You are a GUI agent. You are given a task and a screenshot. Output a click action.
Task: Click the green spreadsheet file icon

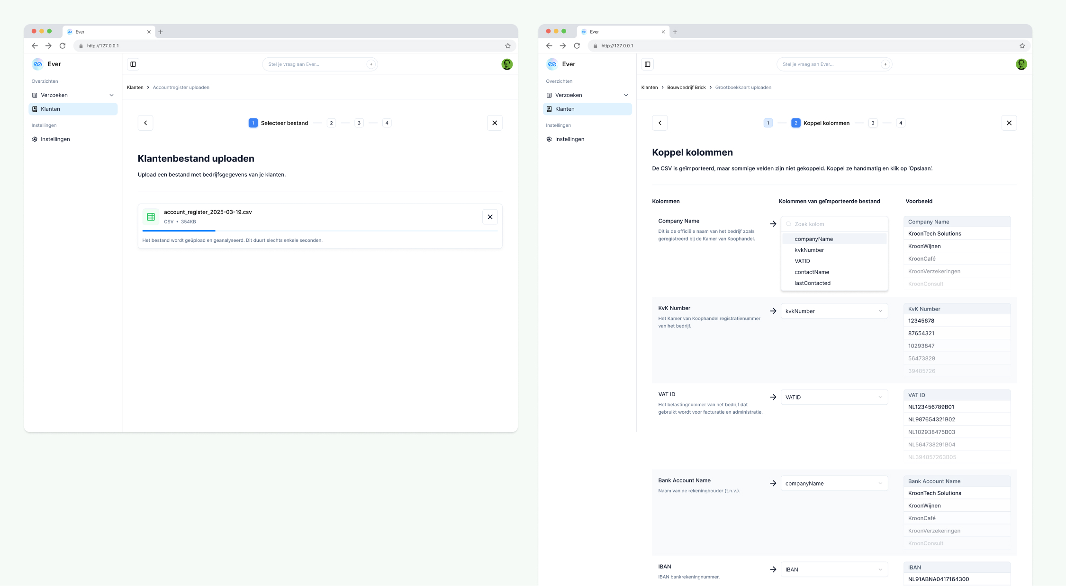(x=151, y=217)
